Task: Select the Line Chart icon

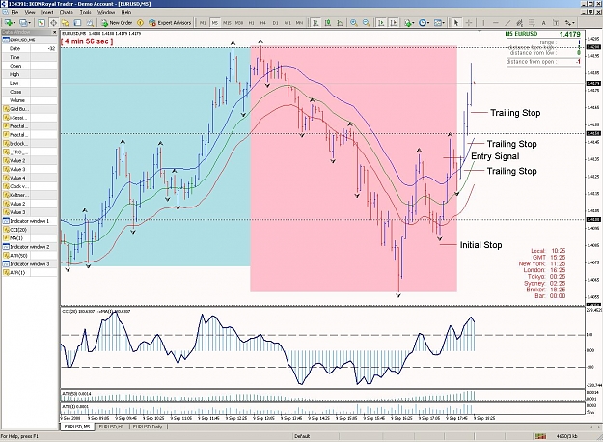Action: click(340, 23)
